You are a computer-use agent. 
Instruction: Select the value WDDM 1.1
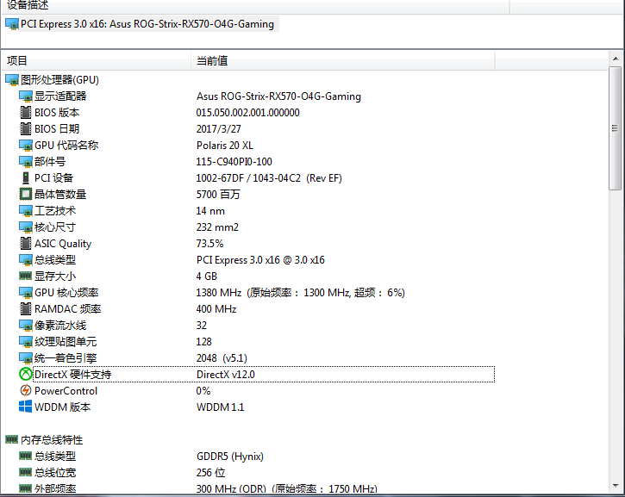[220, 407]
